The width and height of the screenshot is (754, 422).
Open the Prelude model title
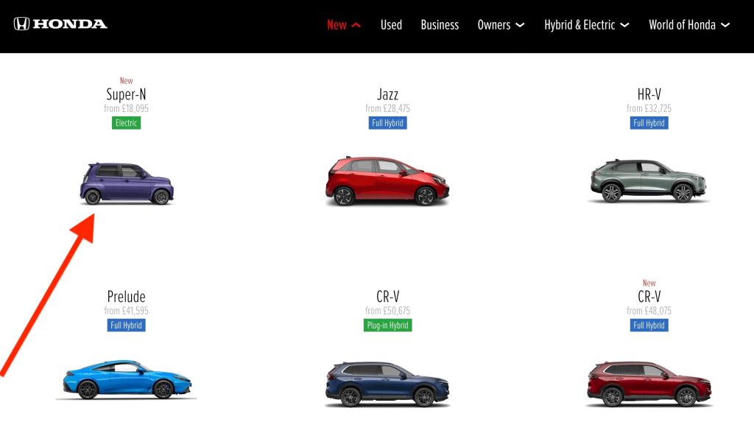126,296
